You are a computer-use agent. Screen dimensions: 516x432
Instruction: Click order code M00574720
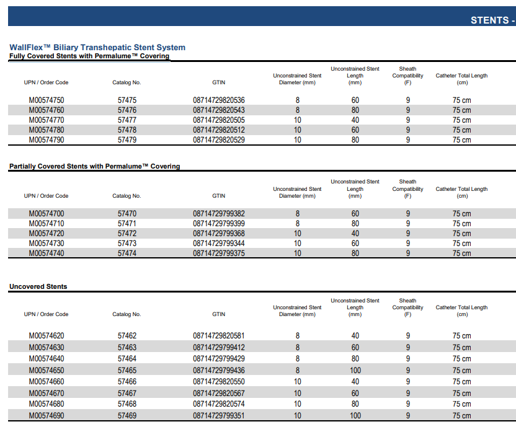click(x=46, y=234)
